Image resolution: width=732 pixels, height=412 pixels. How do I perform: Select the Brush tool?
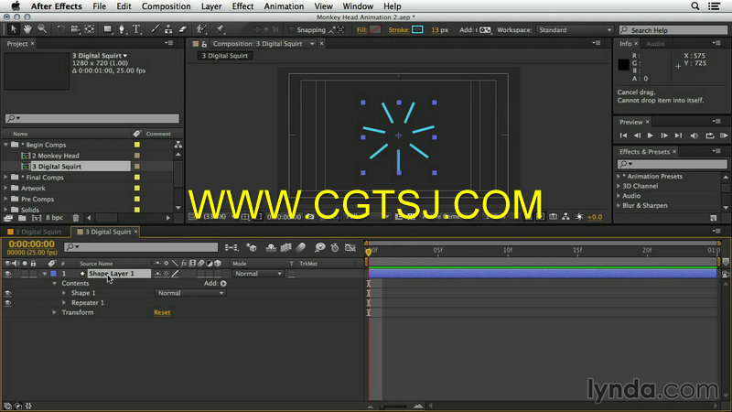[x=155, y=29]
